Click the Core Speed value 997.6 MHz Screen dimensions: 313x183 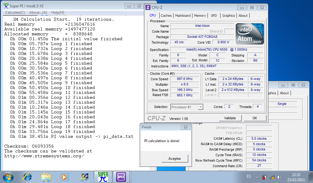[x=185, y=79]
